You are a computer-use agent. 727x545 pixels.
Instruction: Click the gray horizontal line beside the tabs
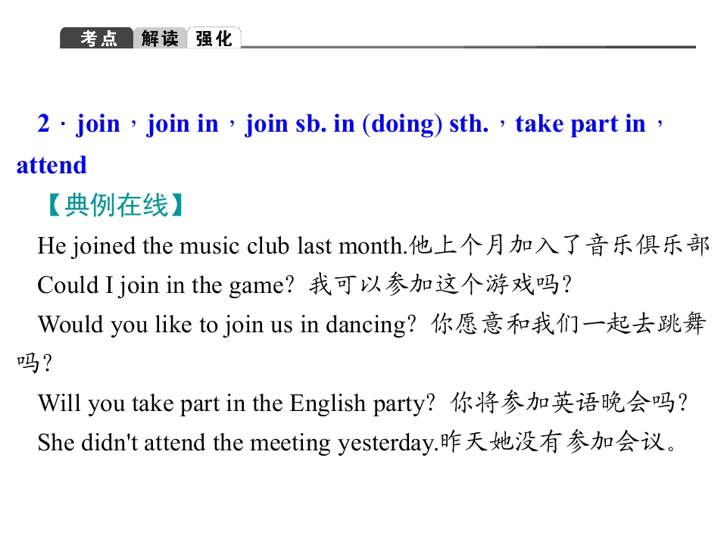click(x=468, y=47)
